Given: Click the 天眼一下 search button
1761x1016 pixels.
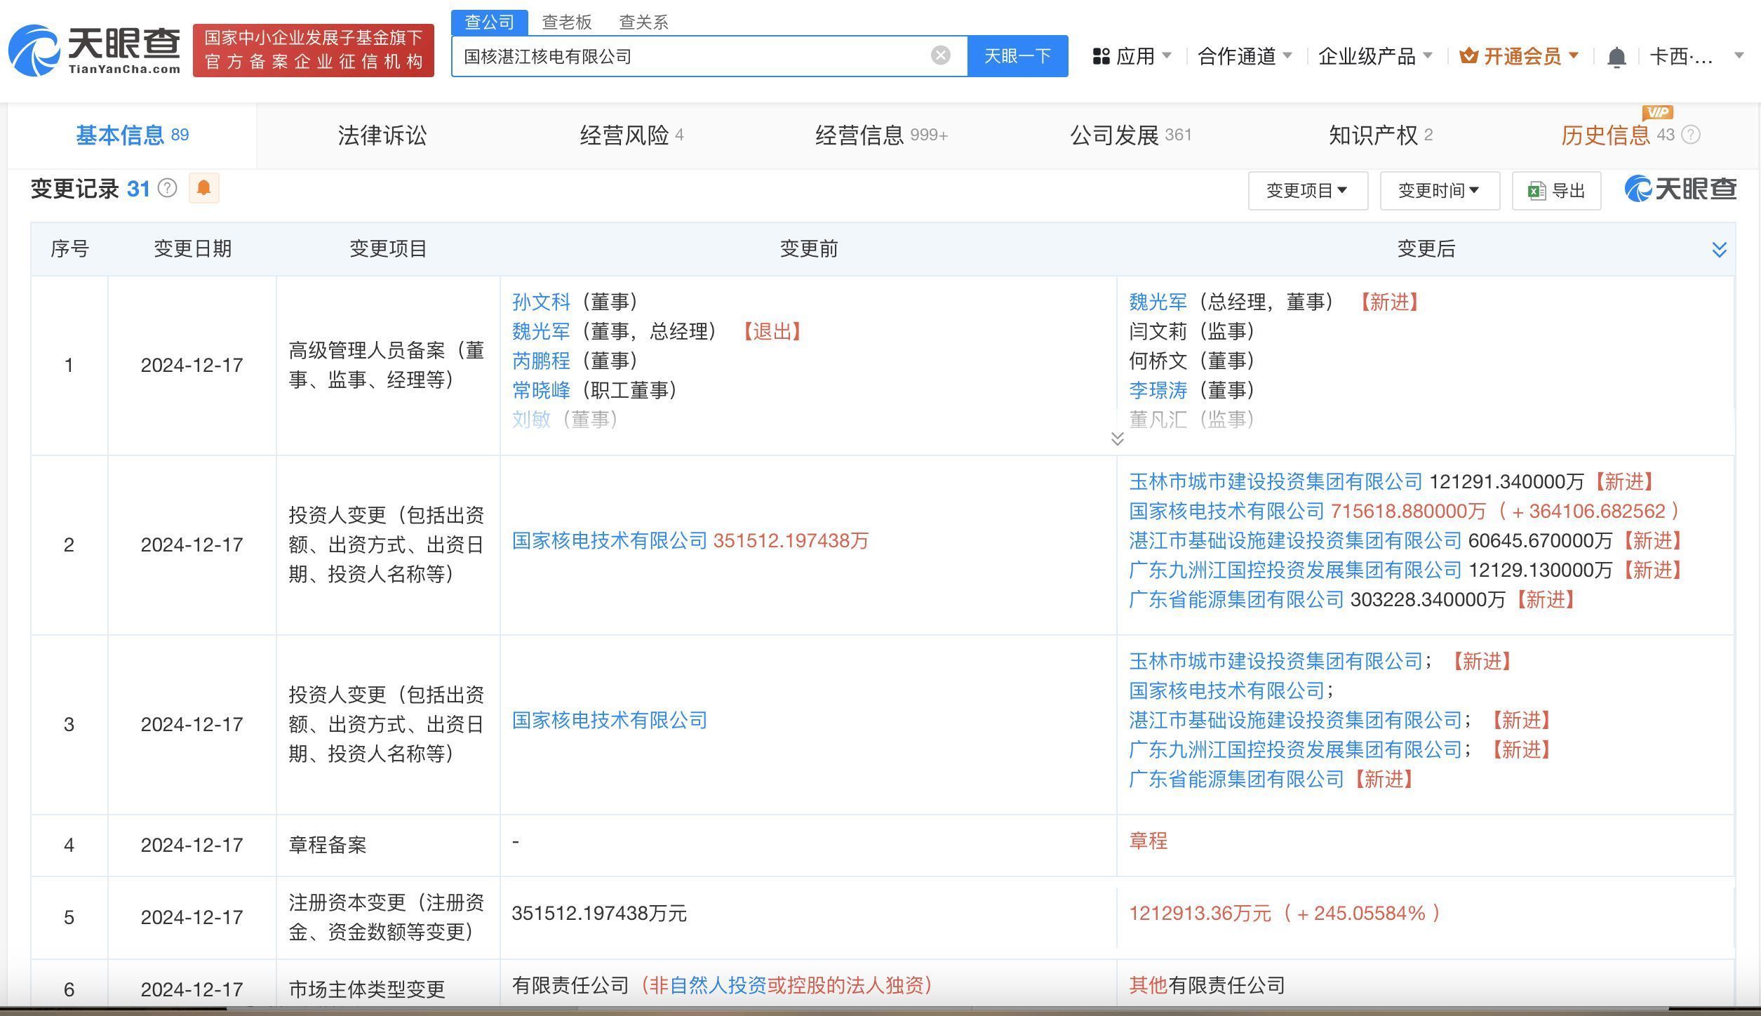Looking at the screenshot, I should coord(1017,56).
